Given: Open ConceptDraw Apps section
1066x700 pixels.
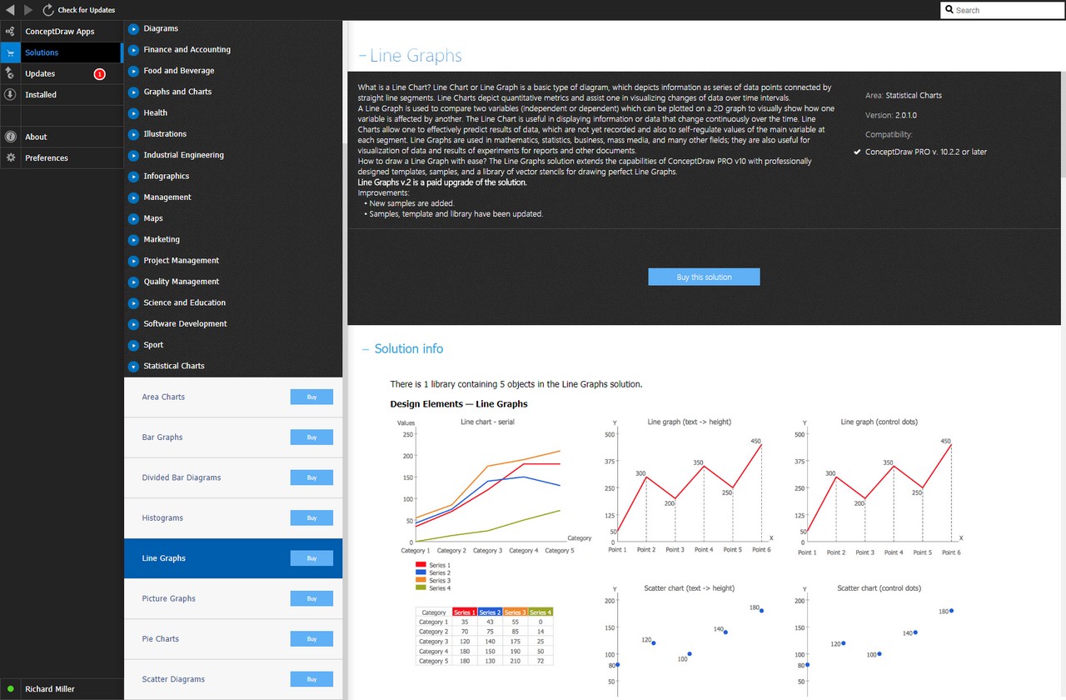Looking at the screenshot, I should point(62,32).
